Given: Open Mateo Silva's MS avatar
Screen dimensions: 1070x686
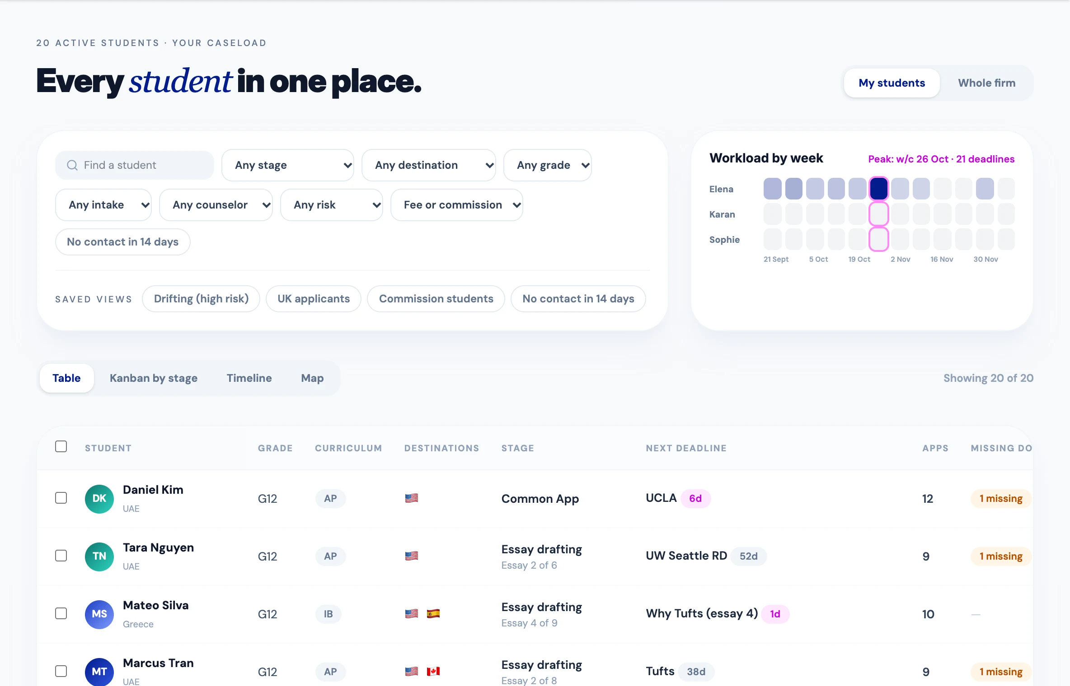Looking at the screenshot, I should pyautogui.click(x=99, y=614).
